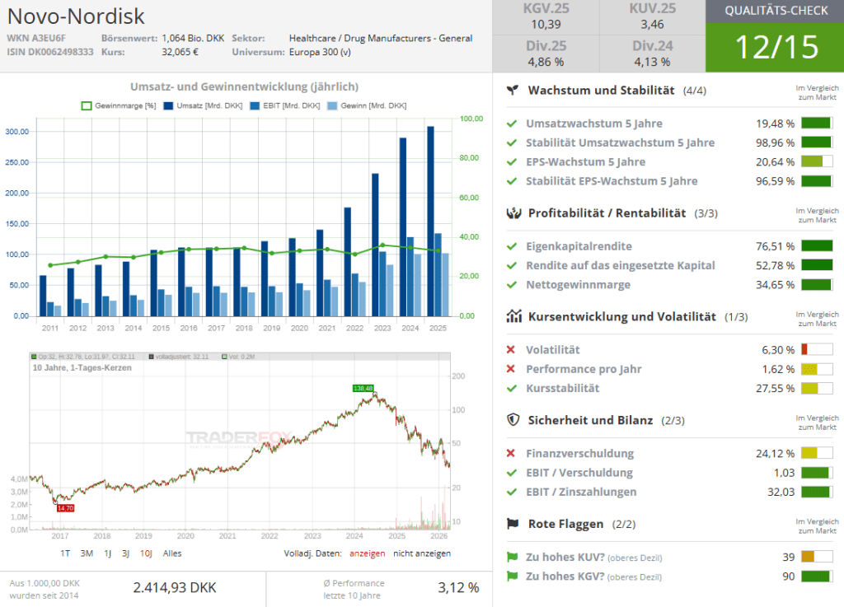Click the red Volatilität rating bar
Screen dimensions: 844x607
click(x=816, y=350)
